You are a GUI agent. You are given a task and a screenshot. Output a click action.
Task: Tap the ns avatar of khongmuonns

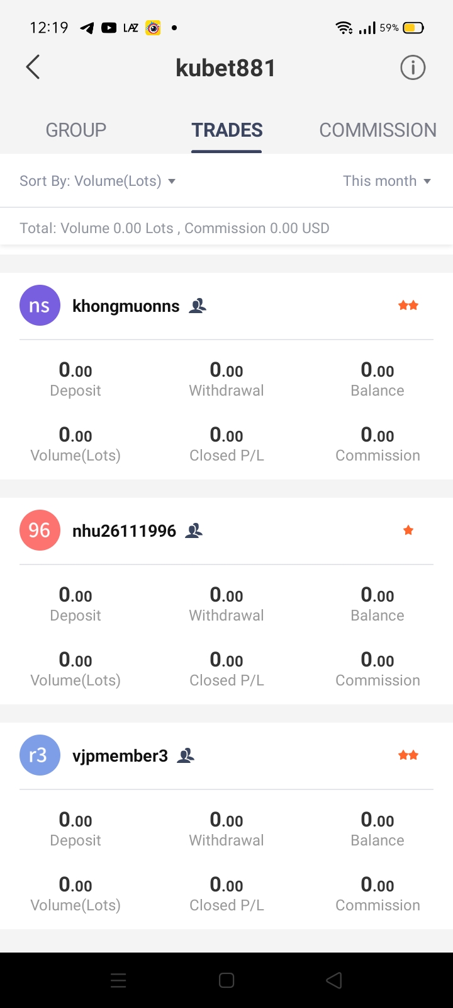point(40,306)
